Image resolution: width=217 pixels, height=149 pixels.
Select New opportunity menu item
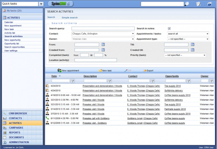pyautogui.click(x=12, y=40)
